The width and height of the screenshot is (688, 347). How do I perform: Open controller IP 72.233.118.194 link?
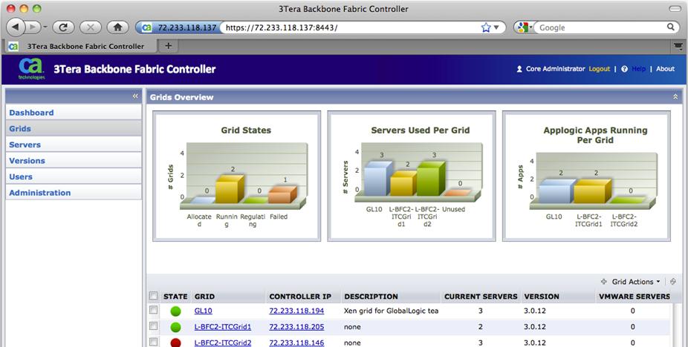pos(296,311)
